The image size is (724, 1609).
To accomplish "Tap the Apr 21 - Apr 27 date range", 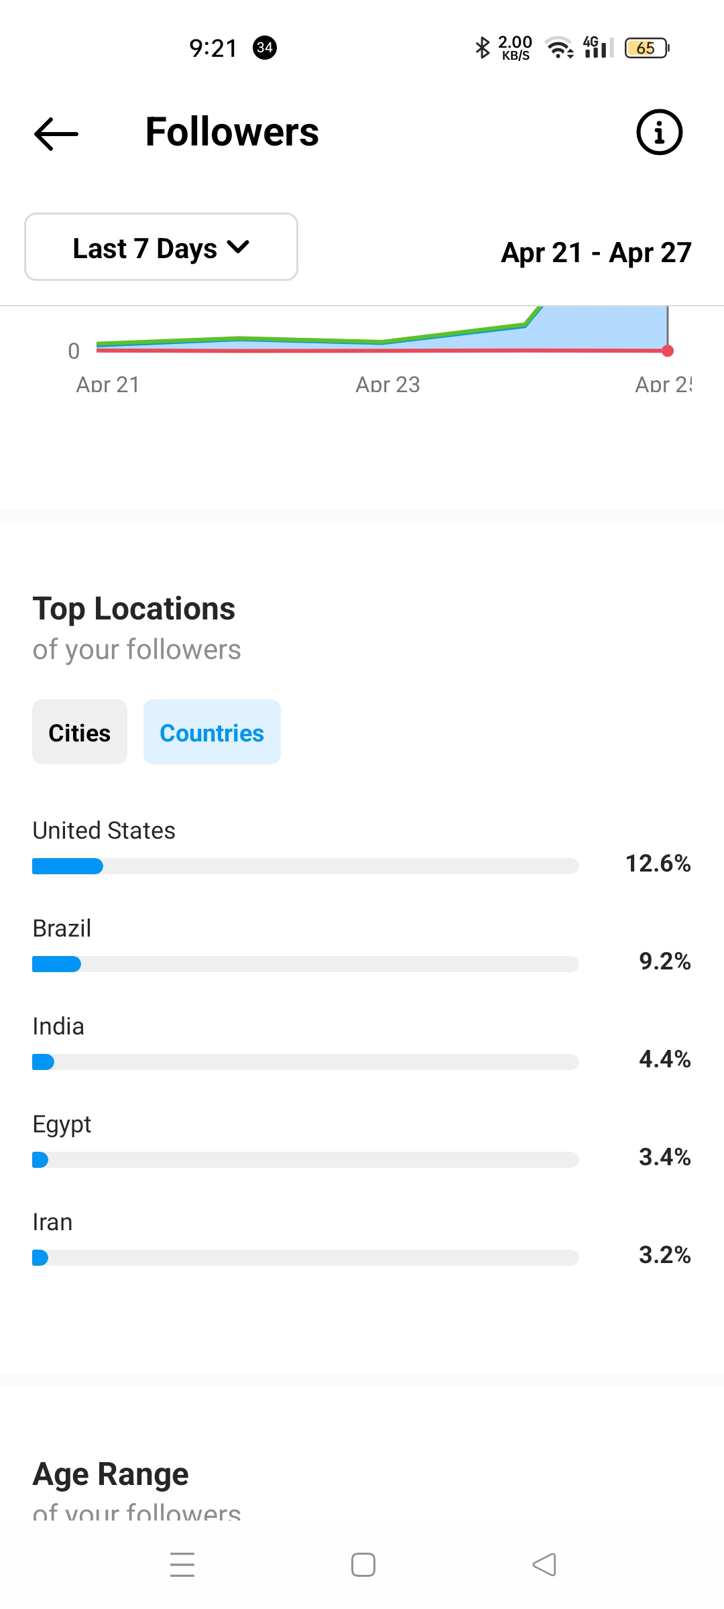I will tap(596, 253).
